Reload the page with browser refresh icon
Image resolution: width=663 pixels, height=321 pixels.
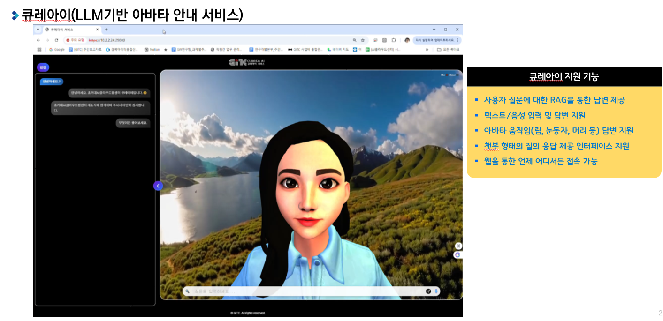pyautogui.click(x=56, y=40)
